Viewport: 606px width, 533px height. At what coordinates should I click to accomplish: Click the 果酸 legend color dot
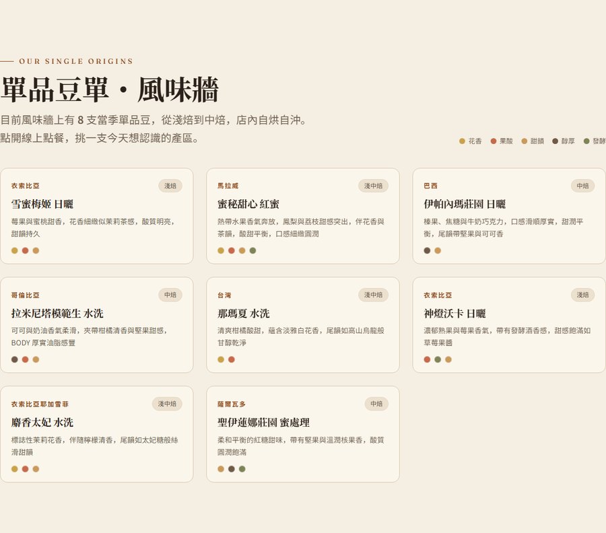pos(493,141)
